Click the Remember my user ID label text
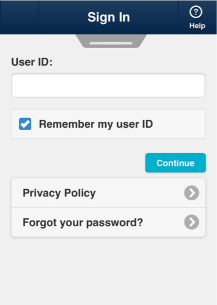 pos(96,124)
